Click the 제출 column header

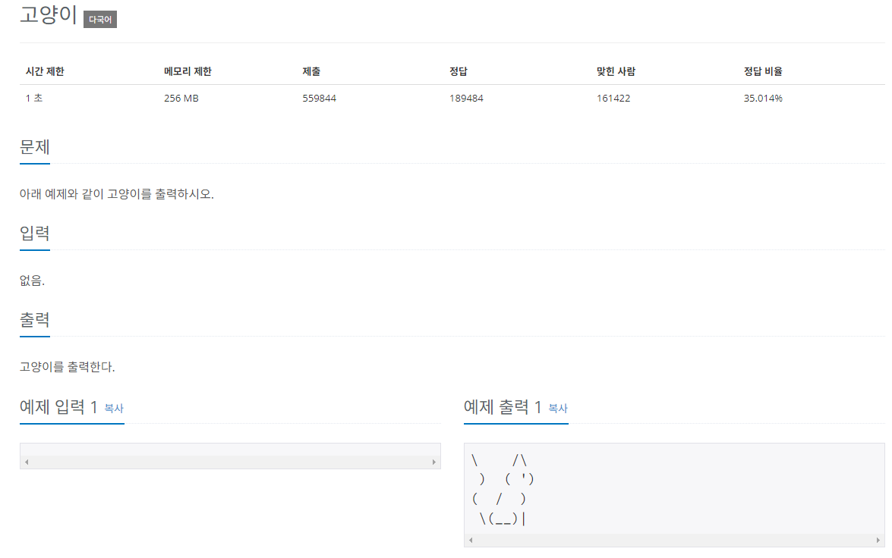311,71
